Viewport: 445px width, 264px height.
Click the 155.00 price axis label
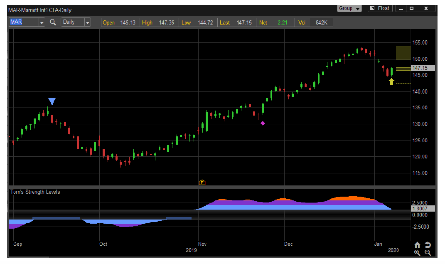click(x=420, y=42)
